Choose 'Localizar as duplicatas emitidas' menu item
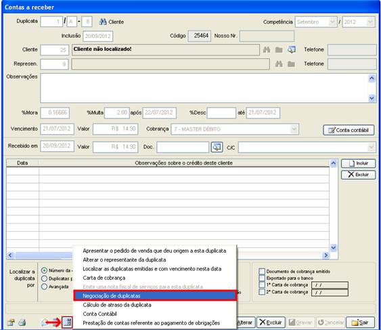 155,268
